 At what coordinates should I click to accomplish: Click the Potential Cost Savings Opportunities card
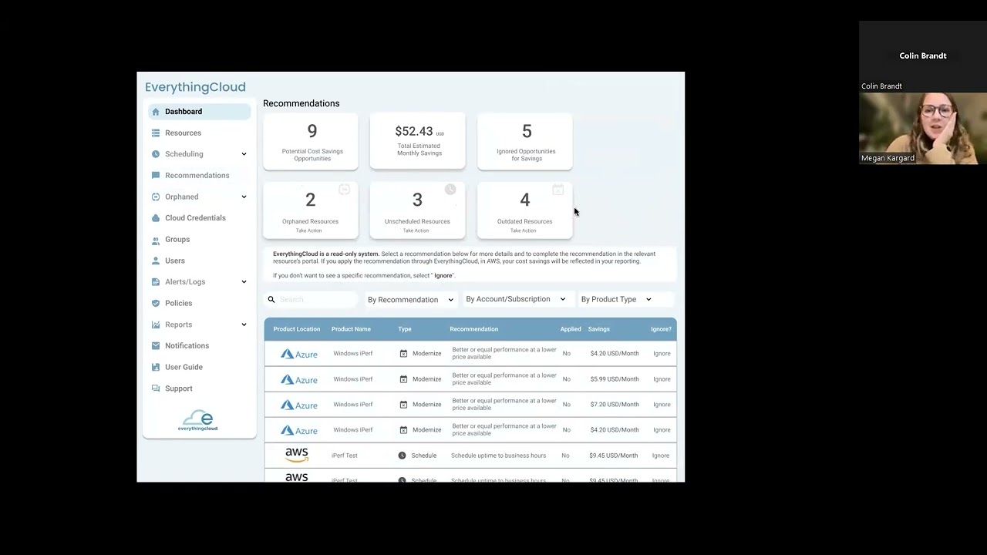[311, 141]
